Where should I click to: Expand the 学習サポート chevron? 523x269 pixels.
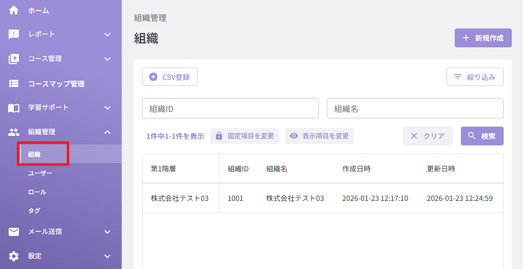click(107, 108)
